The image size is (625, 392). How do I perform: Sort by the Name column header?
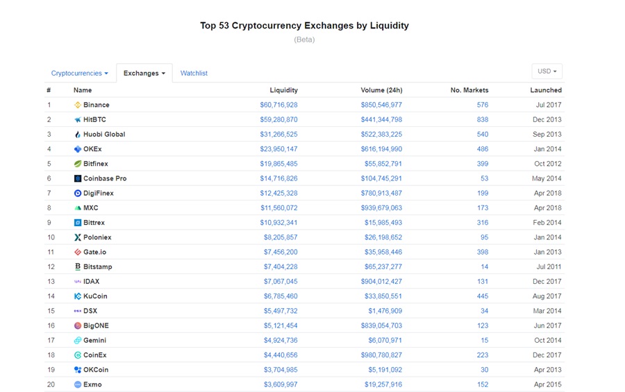[x=83, y=90]
